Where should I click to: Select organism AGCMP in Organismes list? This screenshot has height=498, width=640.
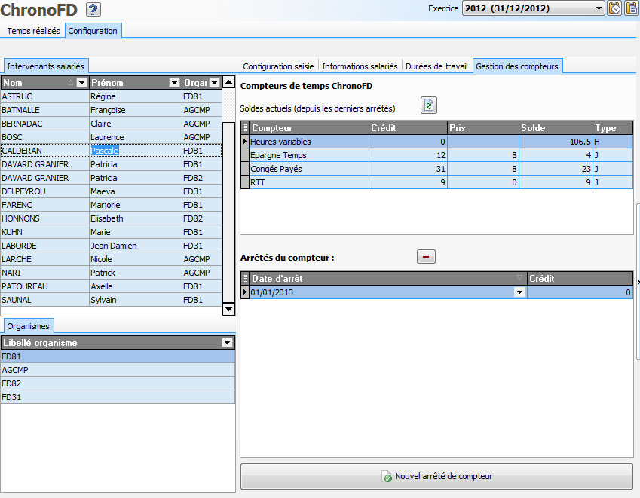(x=118, y=370)
